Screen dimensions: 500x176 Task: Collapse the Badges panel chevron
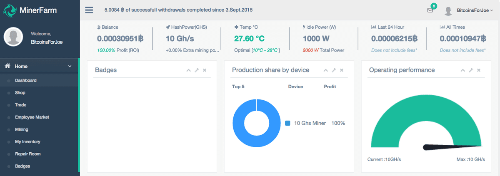[189, 70]
